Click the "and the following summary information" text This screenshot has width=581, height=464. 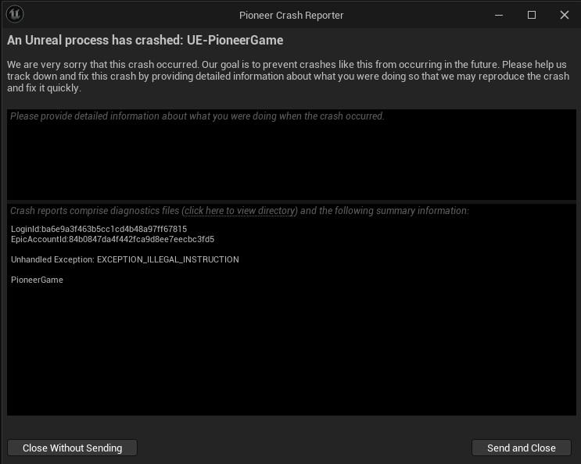tap(385, 211)
